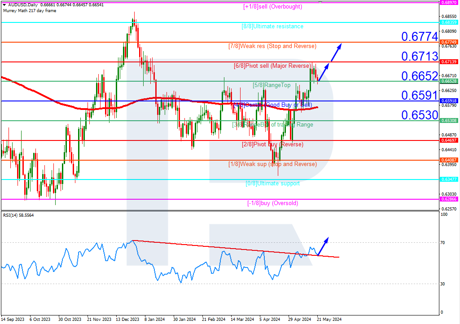Click the AUDUSD chart dropdown triangle
This screenshot has width=460, height=324.
pyautogui.click(x=4, y=5)
